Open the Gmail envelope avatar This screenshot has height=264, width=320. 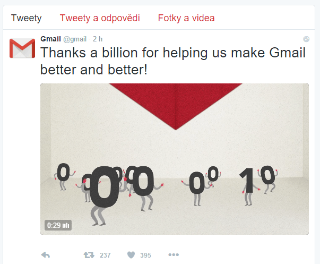point(22,48)
